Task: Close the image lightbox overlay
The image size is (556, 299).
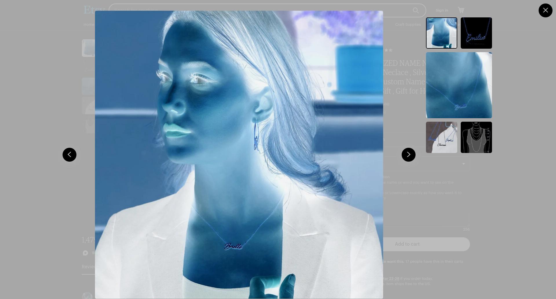Action: [x=545, y=10]
